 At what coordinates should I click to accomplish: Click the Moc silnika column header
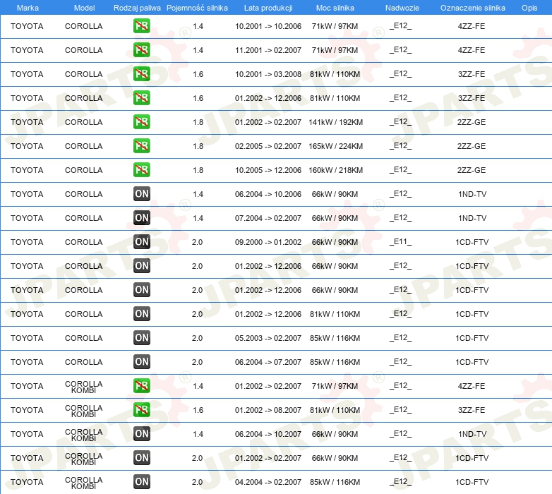[x=335, y=8]
